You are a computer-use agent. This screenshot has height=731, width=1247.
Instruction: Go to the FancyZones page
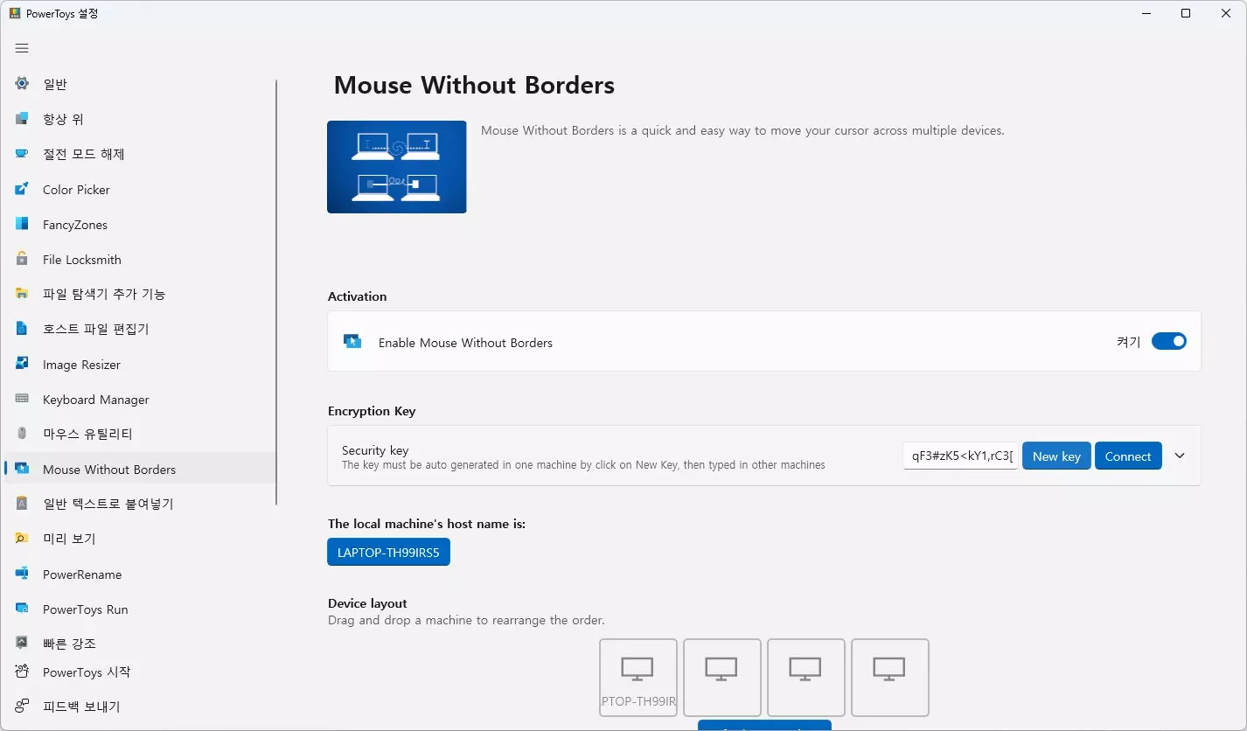coord(140,224)
